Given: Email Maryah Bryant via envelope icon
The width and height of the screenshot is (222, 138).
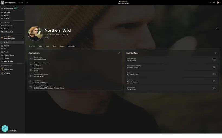Looking at the screenshot, I should (214, 81).
